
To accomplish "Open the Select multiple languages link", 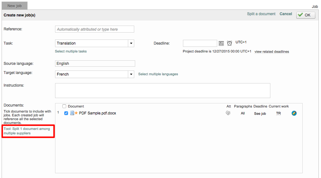I will [x=158, y=74].
